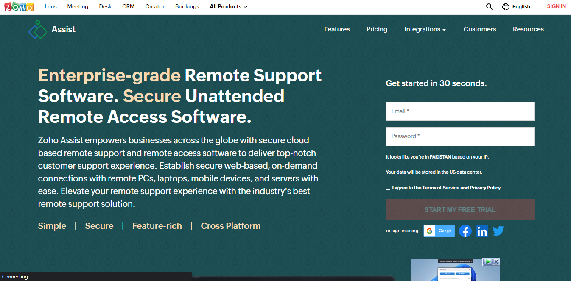Close the floating video widget with X
The image size is (571, 281).
point(496,262)
